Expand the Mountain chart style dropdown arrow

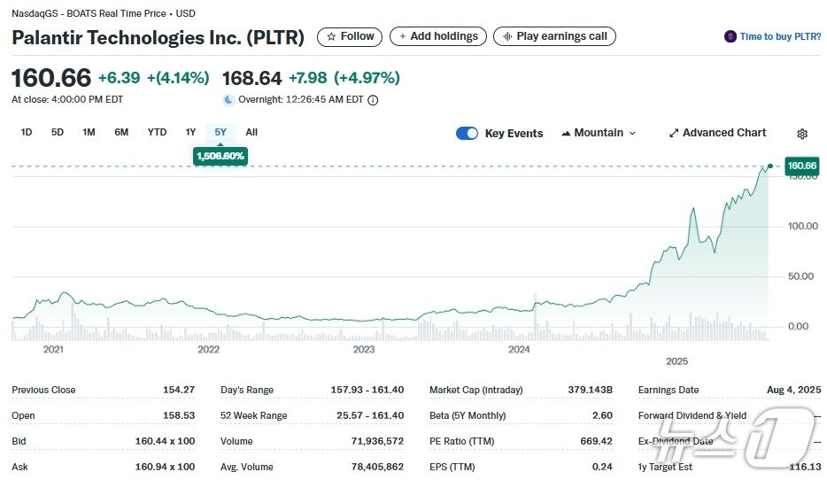pos(632,133)
